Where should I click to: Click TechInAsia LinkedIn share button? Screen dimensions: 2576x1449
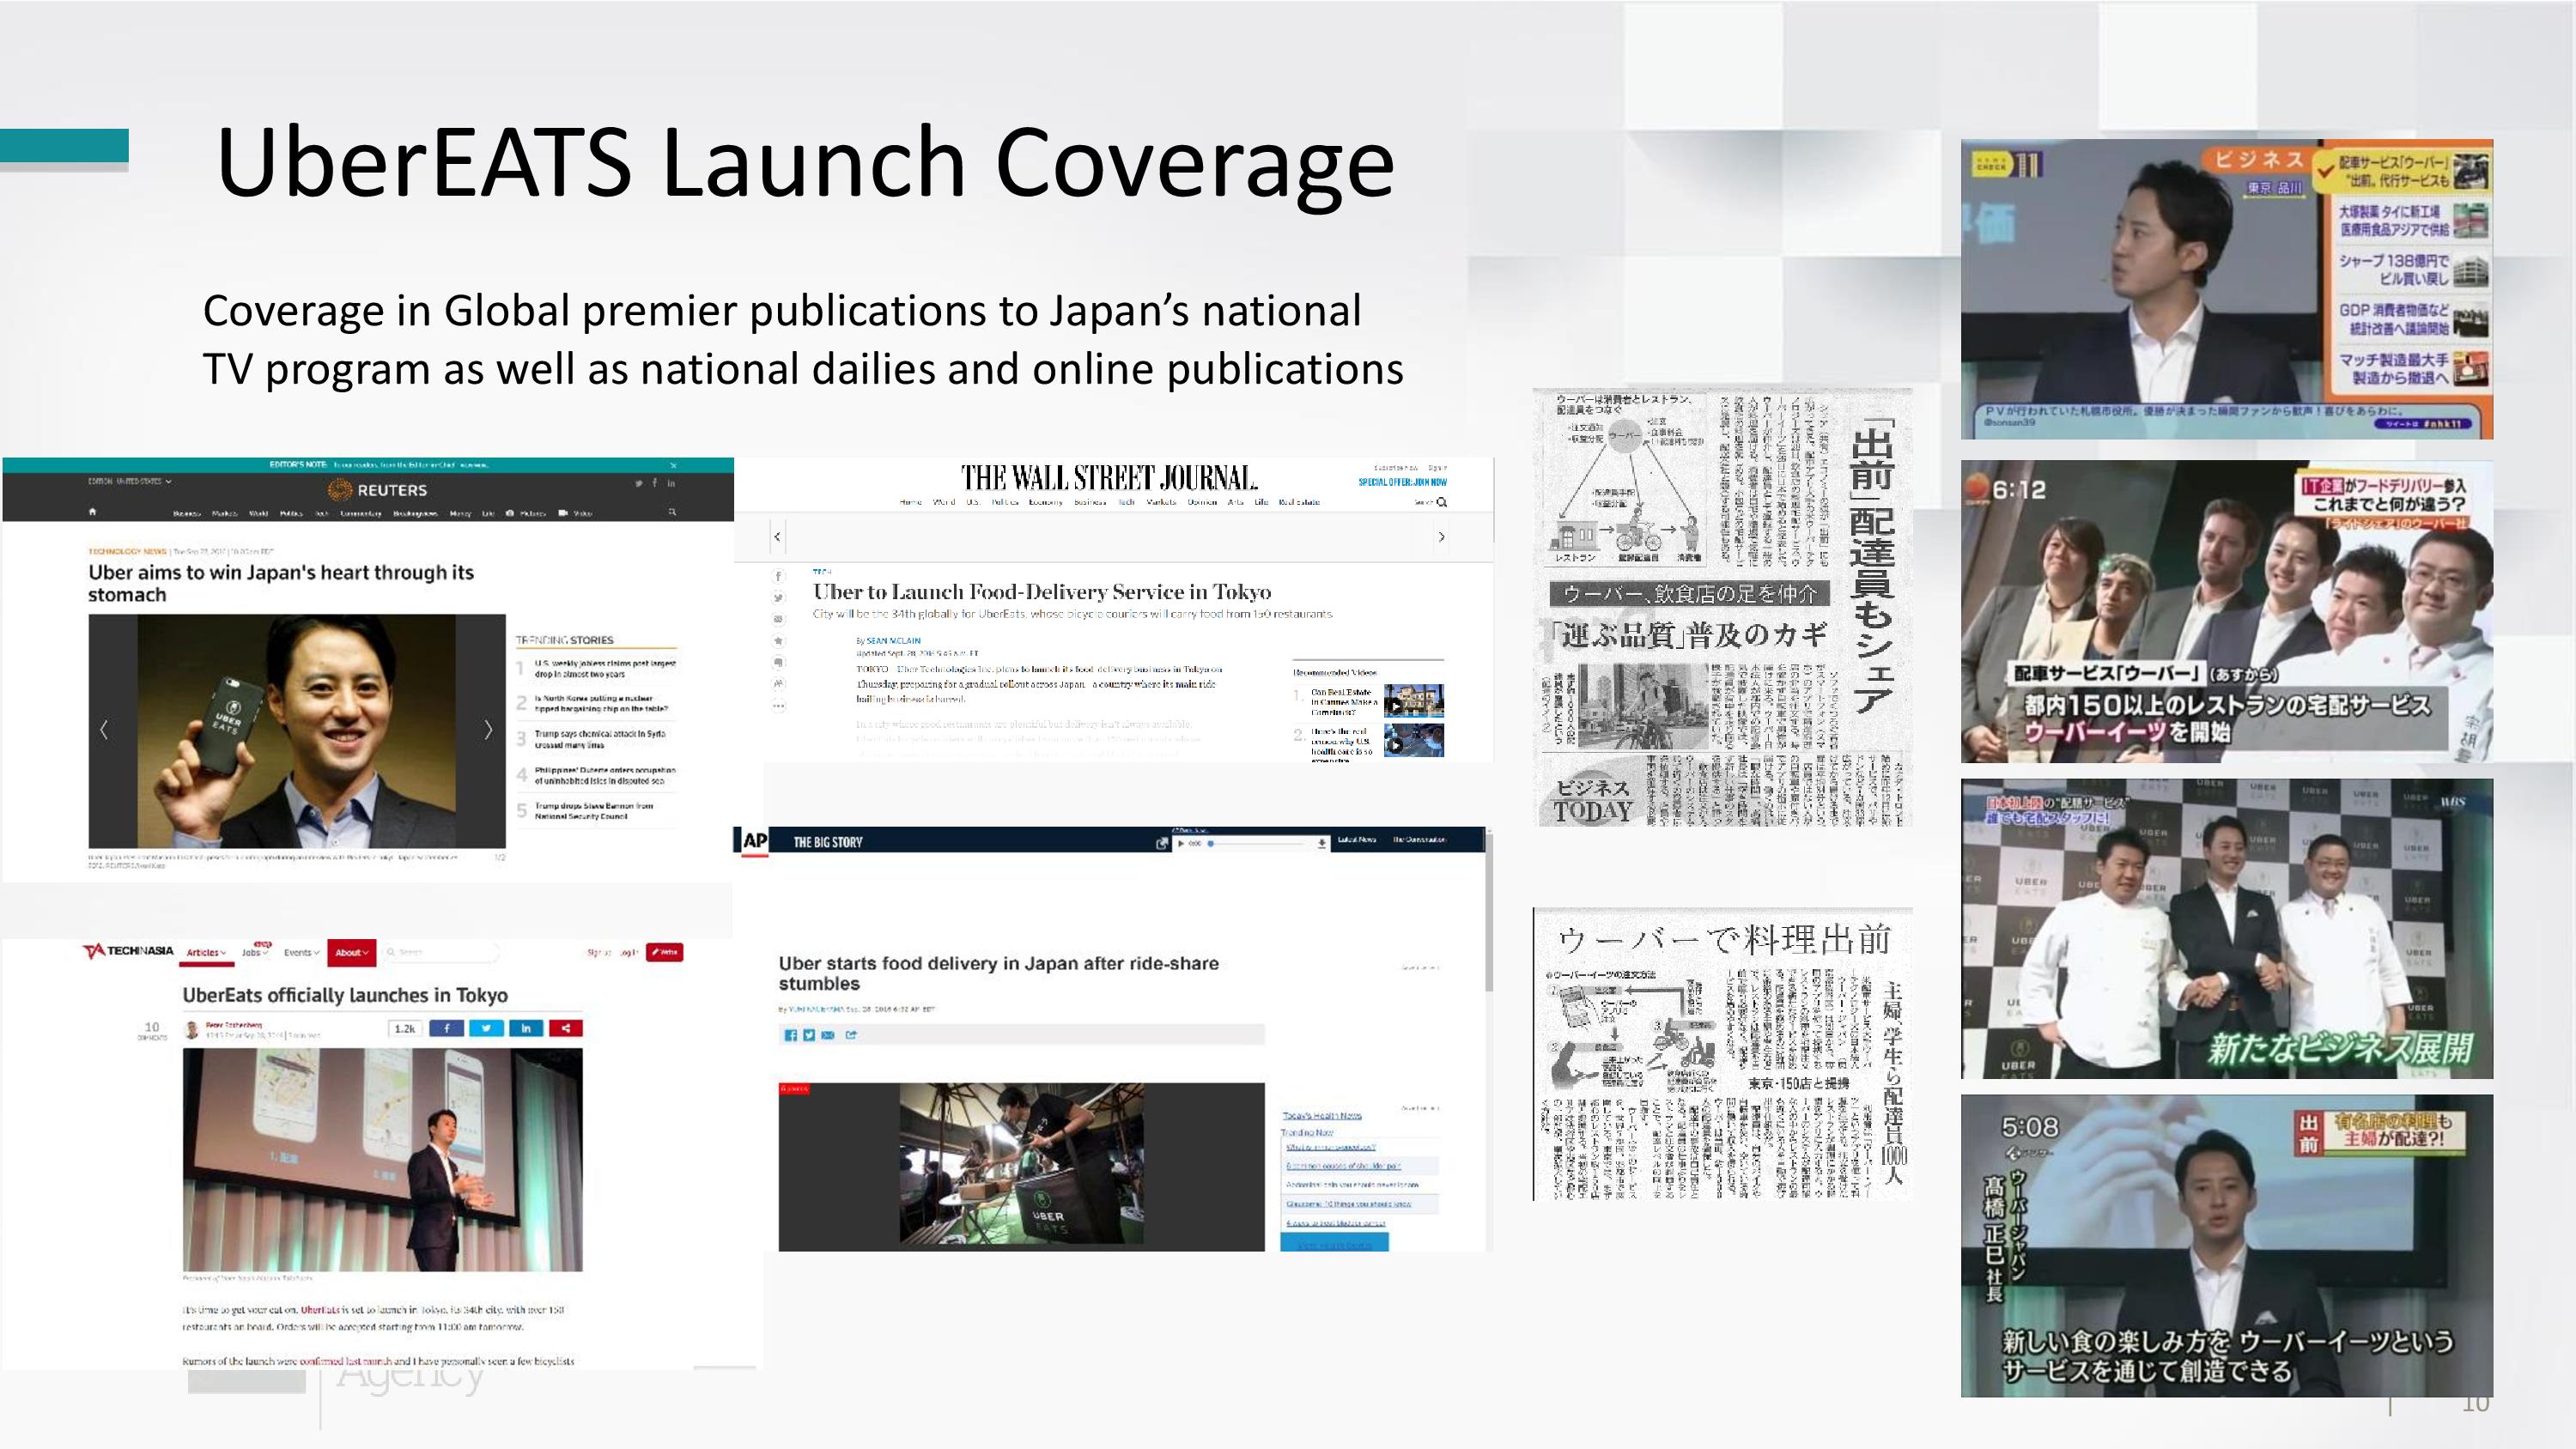coord(526,1028)
